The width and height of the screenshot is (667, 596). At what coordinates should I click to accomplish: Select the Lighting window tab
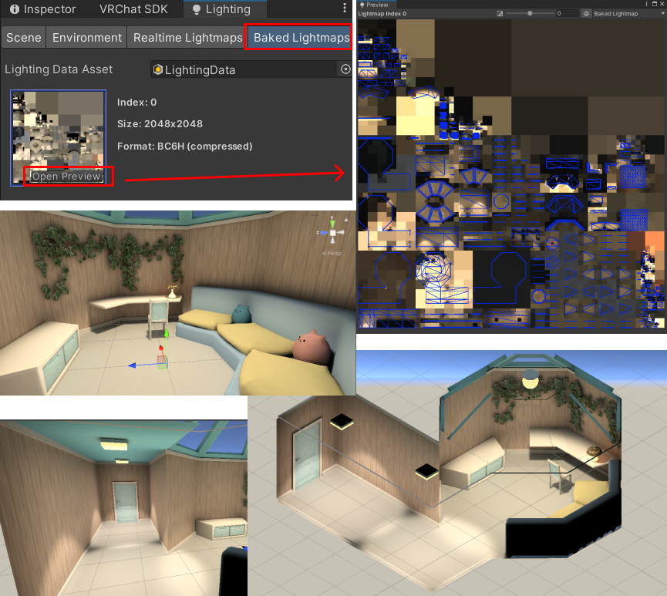221,9
